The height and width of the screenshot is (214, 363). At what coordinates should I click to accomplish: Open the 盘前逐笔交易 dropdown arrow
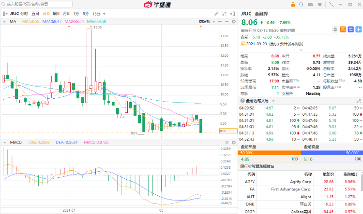tap(272, 100)
